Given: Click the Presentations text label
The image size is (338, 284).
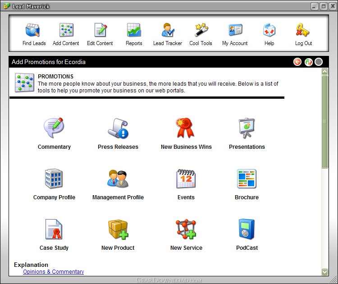Looking at the screenshot, I should point(247,147).
